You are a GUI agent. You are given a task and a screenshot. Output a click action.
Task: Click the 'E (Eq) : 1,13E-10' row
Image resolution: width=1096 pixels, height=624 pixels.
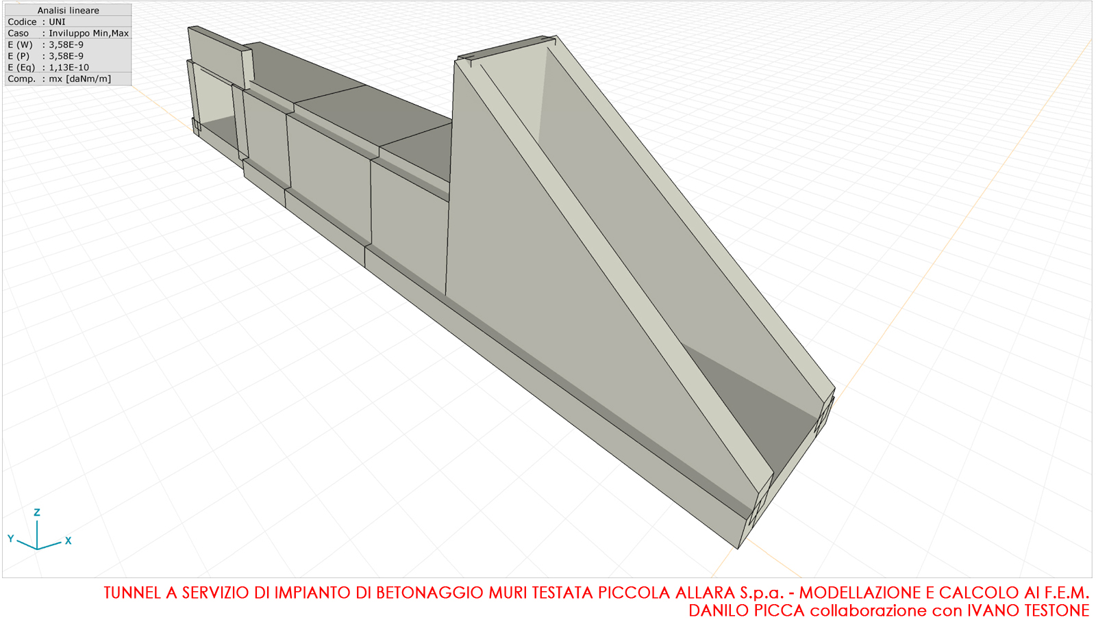pos(68,67)
